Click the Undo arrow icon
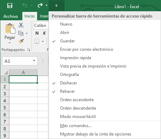 pos(25,6)
